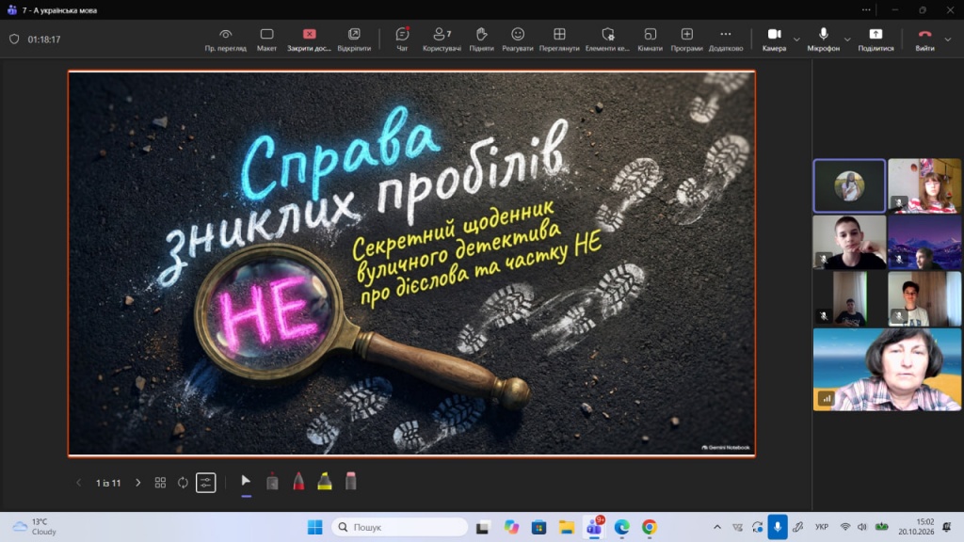Open the Користувачі participants list
Screen dimensions: 964x542
pos(442,40)
